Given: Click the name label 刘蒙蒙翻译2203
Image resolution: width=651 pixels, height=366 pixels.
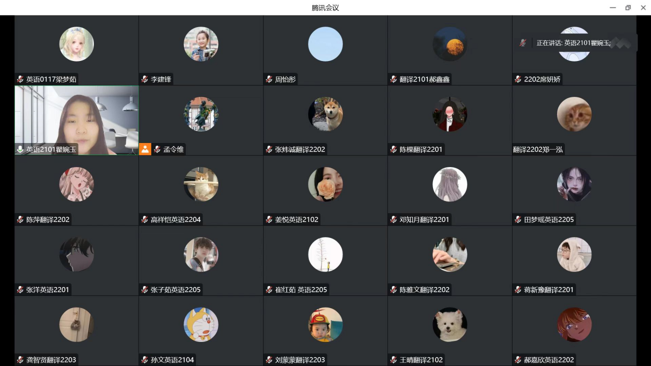Looking at the screenshot, I should coord(300,360).
